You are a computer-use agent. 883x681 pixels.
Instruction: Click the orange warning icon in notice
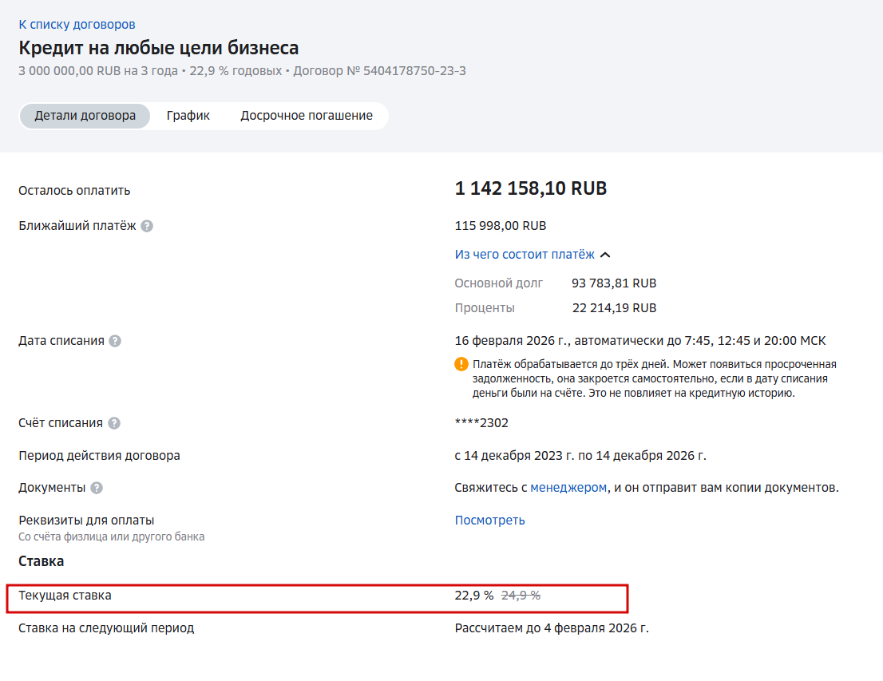point(461,365)
